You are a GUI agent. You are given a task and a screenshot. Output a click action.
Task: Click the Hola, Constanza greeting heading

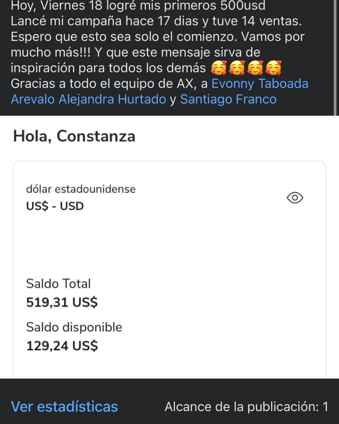pyautogui.click(x=74, y=136)
